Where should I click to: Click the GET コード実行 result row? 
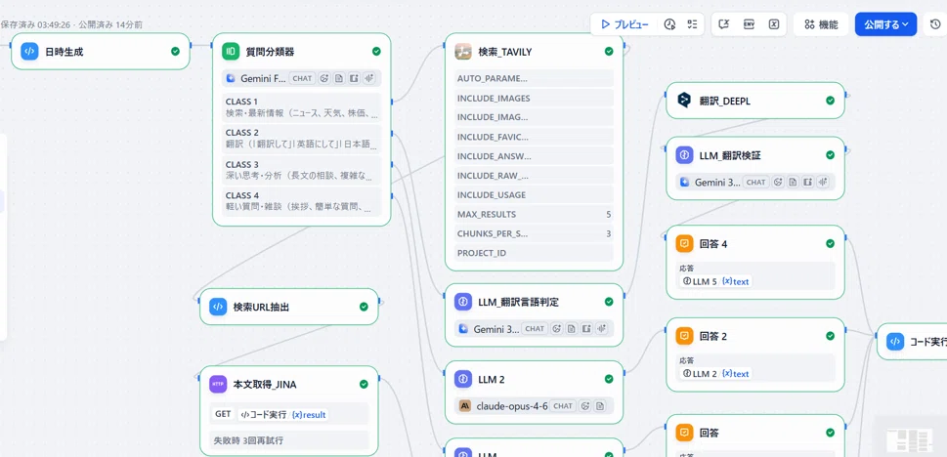pyautogui.click(x=288, y=415)
